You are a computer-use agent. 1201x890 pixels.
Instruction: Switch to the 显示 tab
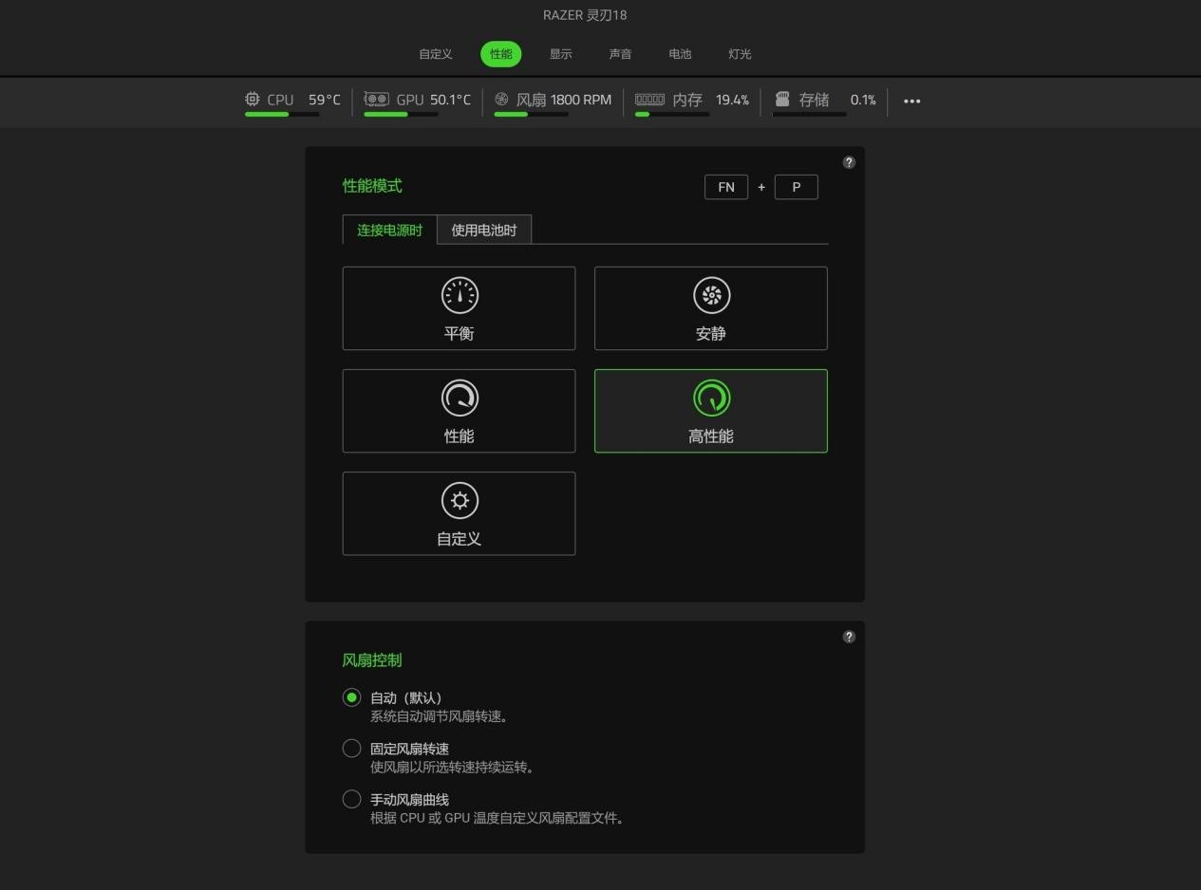coord(560,54)
